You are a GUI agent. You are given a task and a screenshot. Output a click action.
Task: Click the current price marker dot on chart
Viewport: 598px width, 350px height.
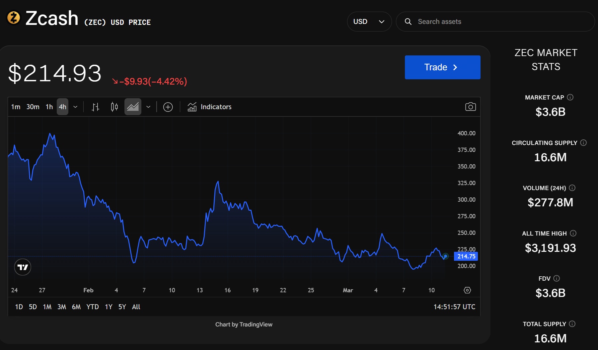[x=445, y=256]
